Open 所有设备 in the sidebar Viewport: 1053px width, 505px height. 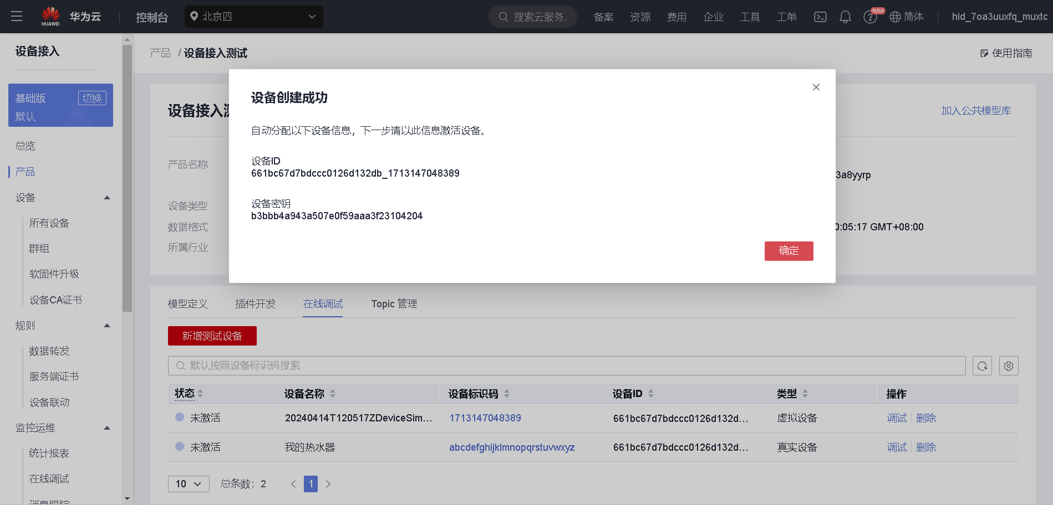[x=49, y=223]
